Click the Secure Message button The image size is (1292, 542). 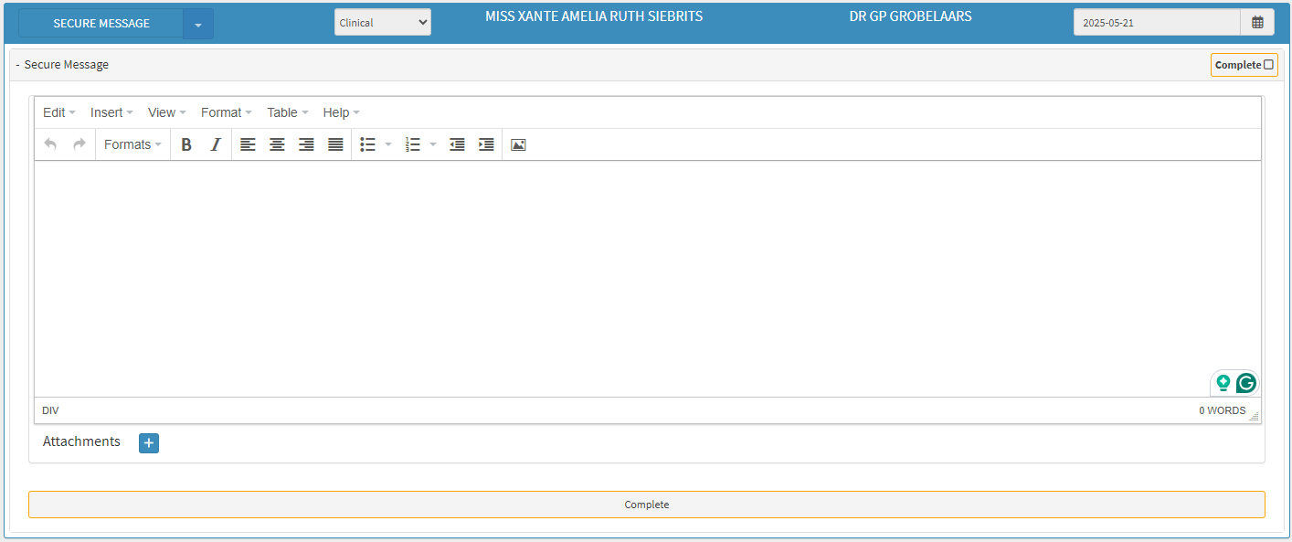point(101,24)
